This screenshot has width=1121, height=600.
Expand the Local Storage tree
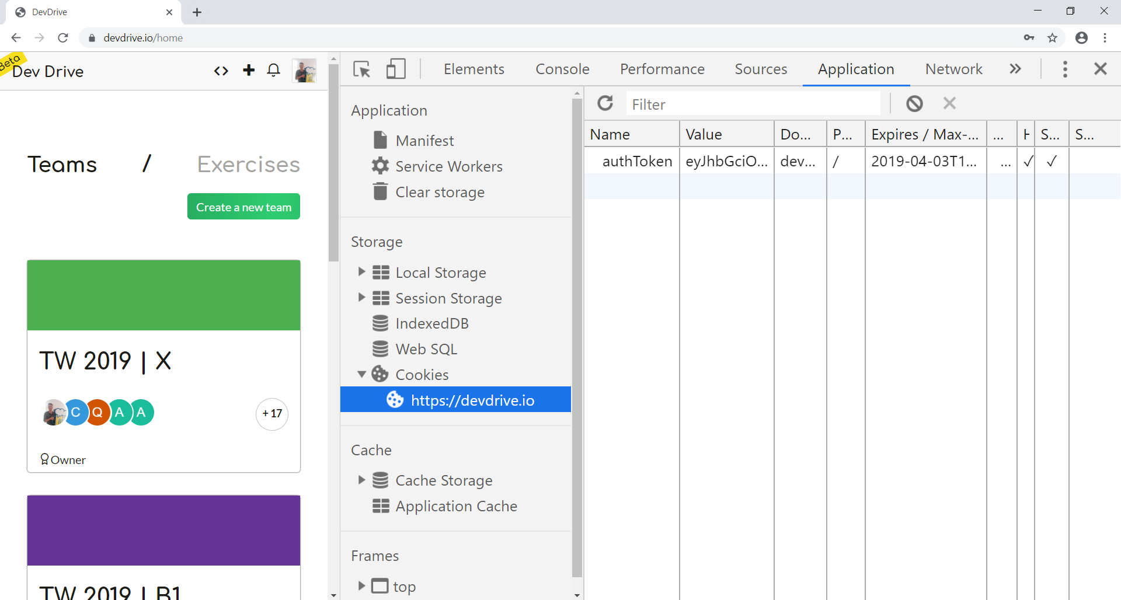[361, 272]
